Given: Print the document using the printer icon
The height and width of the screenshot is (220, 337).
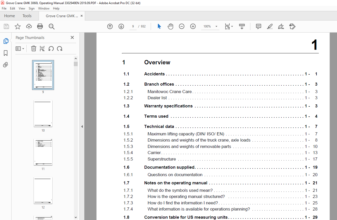Looking at the screenshot, I should click(x=40, y=26).
